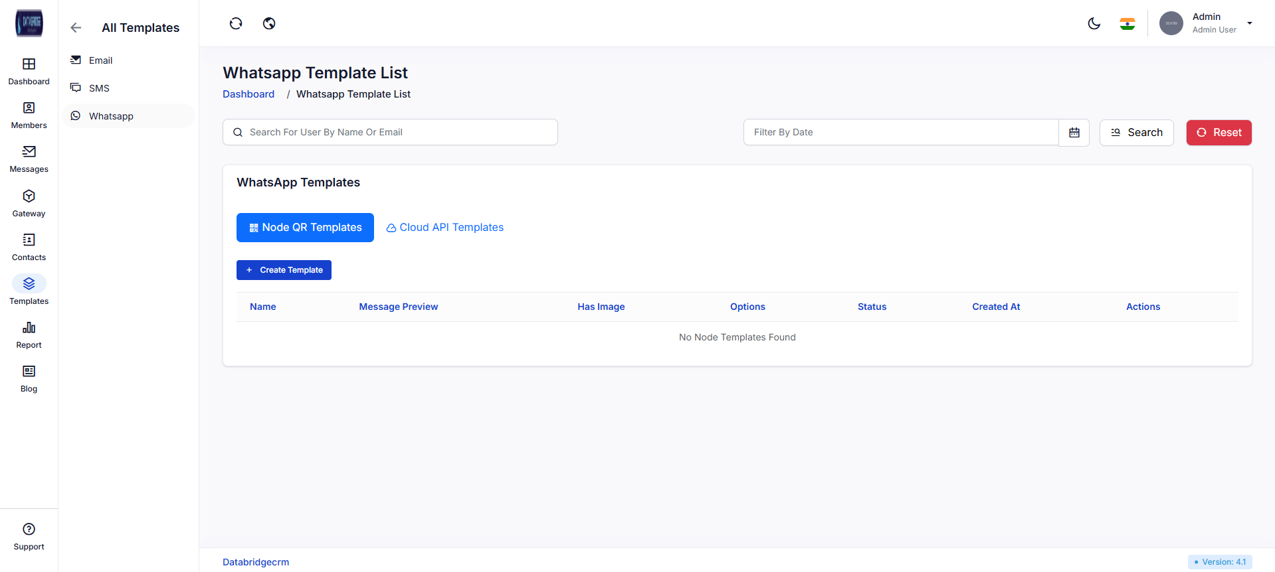Select Email templates menu item
This screenshot has width=1275, height=572.
coord(101,60)
